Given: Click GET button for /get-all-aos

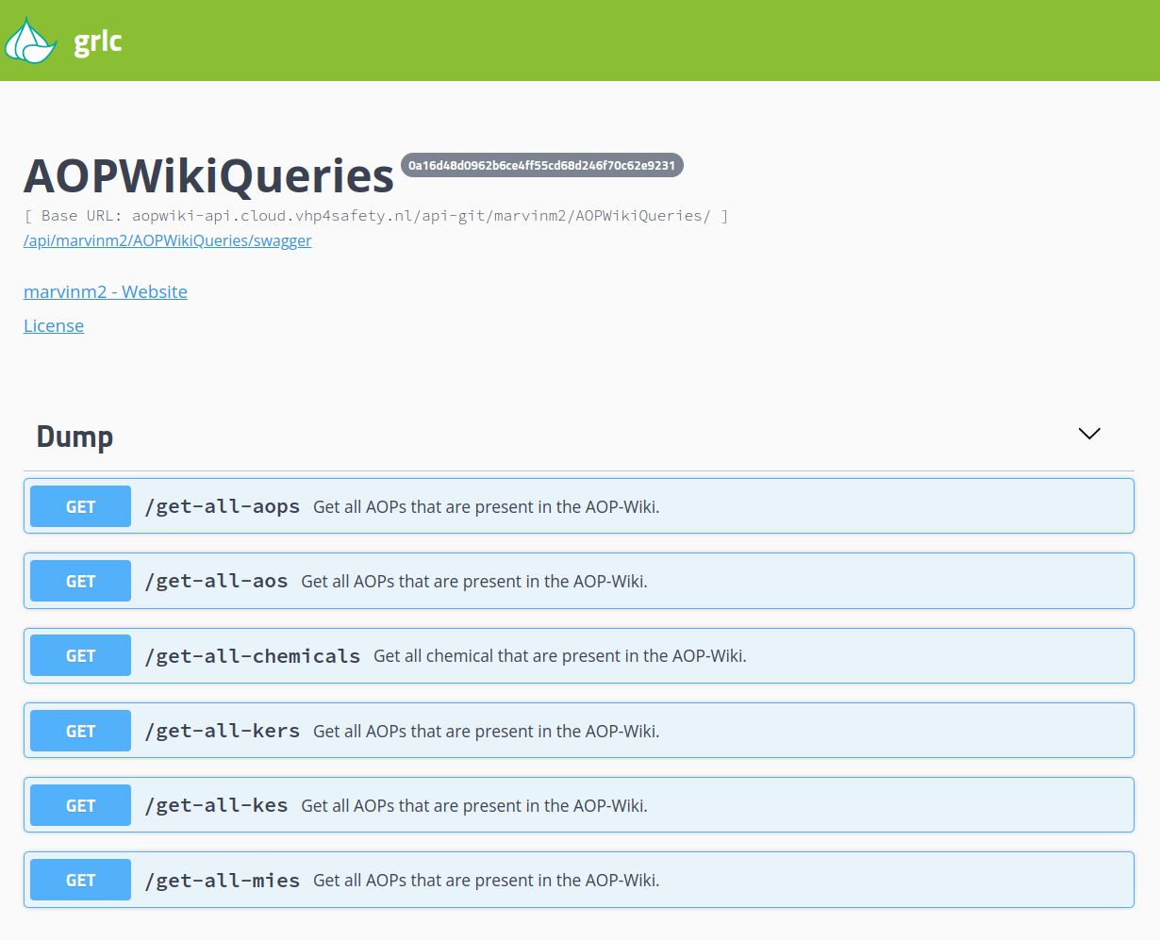Looking at the screenshot, I should tap(80, 581).
